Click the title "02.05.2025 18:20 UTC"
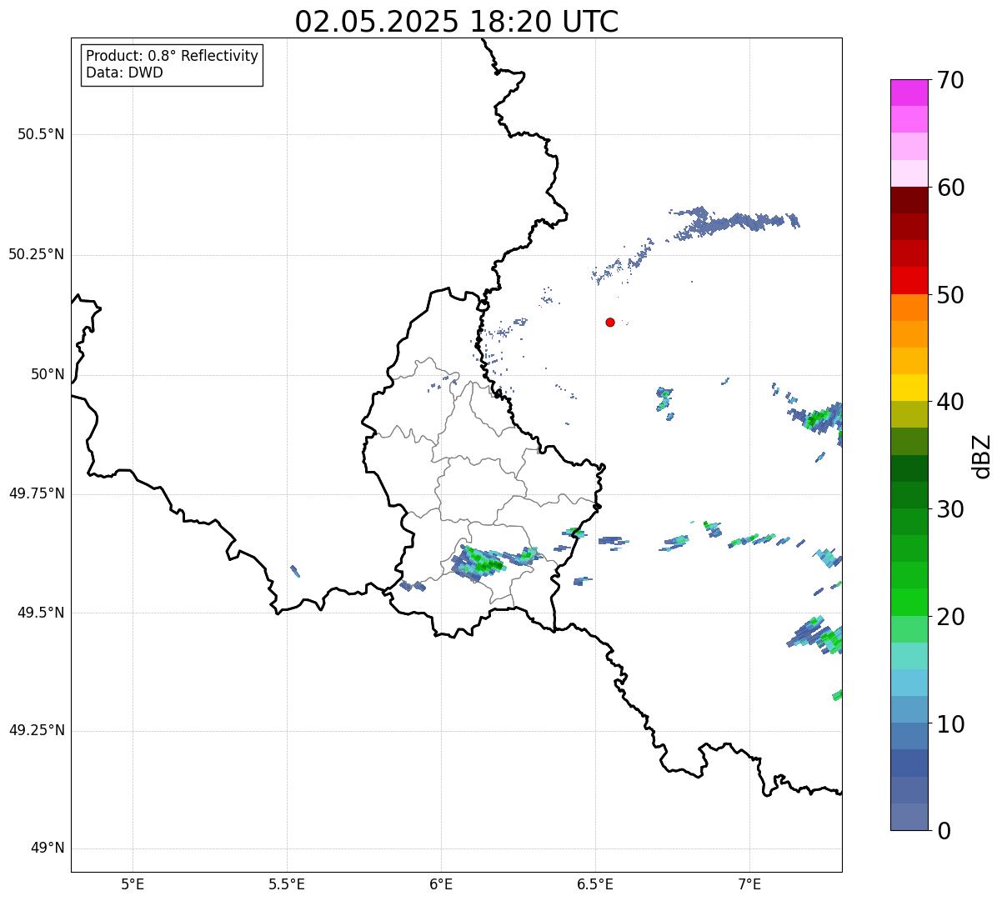 point(457,22)
